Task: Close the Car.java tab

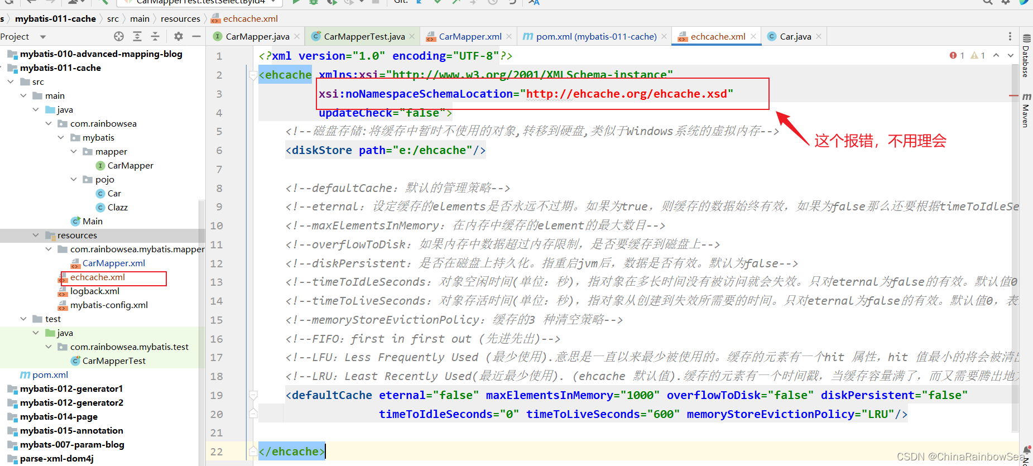Action: tap(819, 36)
